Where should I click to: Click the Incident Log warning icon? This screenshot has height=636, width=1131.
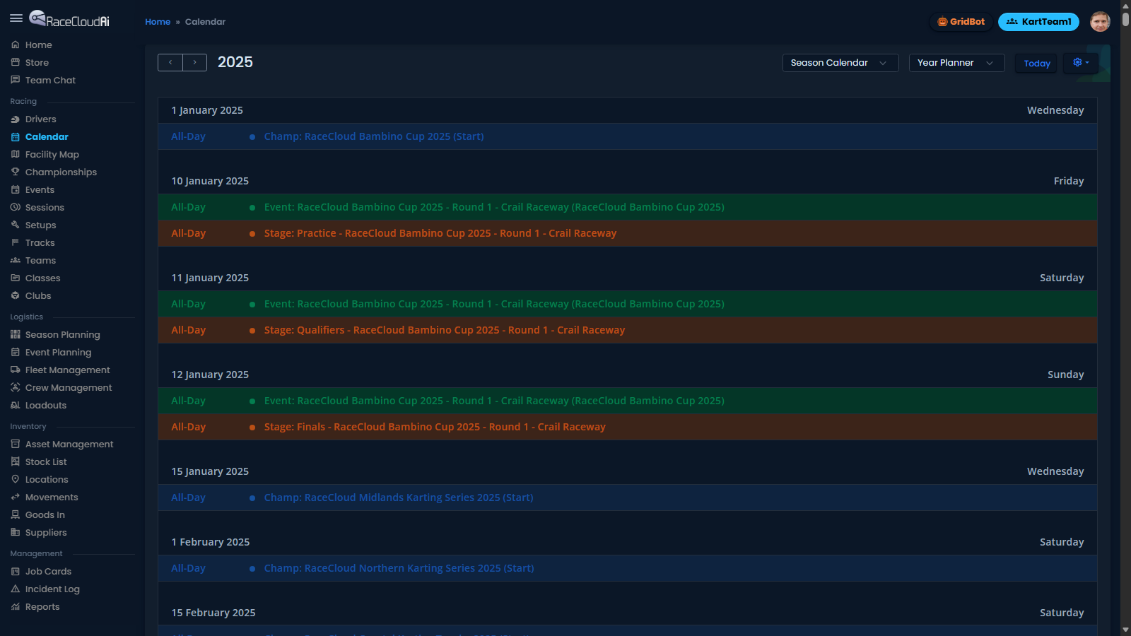(x=15, y=589)
